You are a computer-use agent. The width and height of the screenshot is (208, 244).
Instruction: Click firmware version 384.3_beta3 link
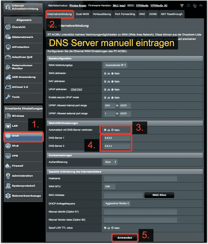point(119,5)
